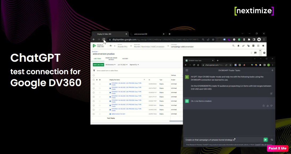291x154 pixels.
Task: Click the regenerate icon beside the send button
Action: point(272,140)
